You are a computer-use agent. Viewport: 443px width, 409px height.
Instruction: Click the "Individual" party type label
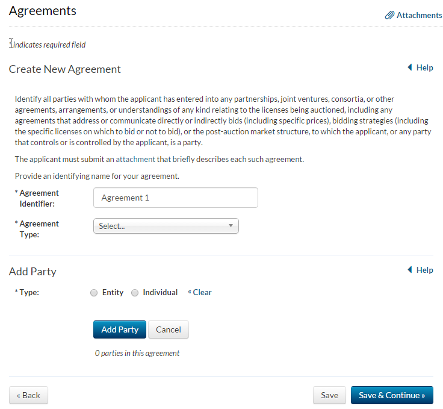click(x=160, y=293)
